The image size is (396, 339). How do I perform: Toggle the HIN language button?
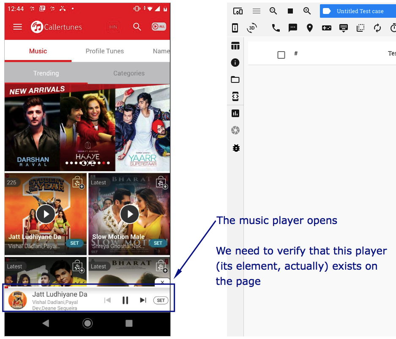113,27
